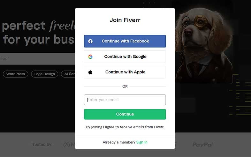Click the OR divider label
The image size is (251, 157).
[x=125, y=86]
